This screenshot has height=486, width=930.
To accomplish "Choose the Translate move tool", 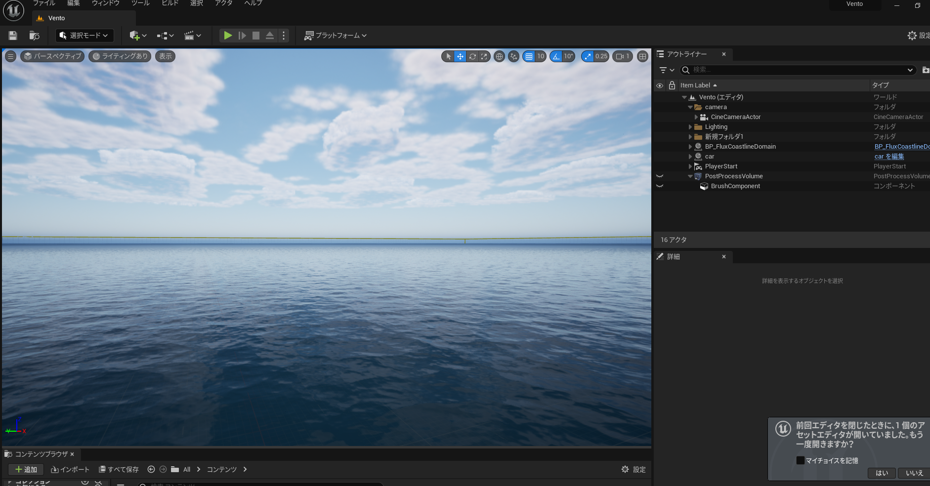I will [460, 56].
